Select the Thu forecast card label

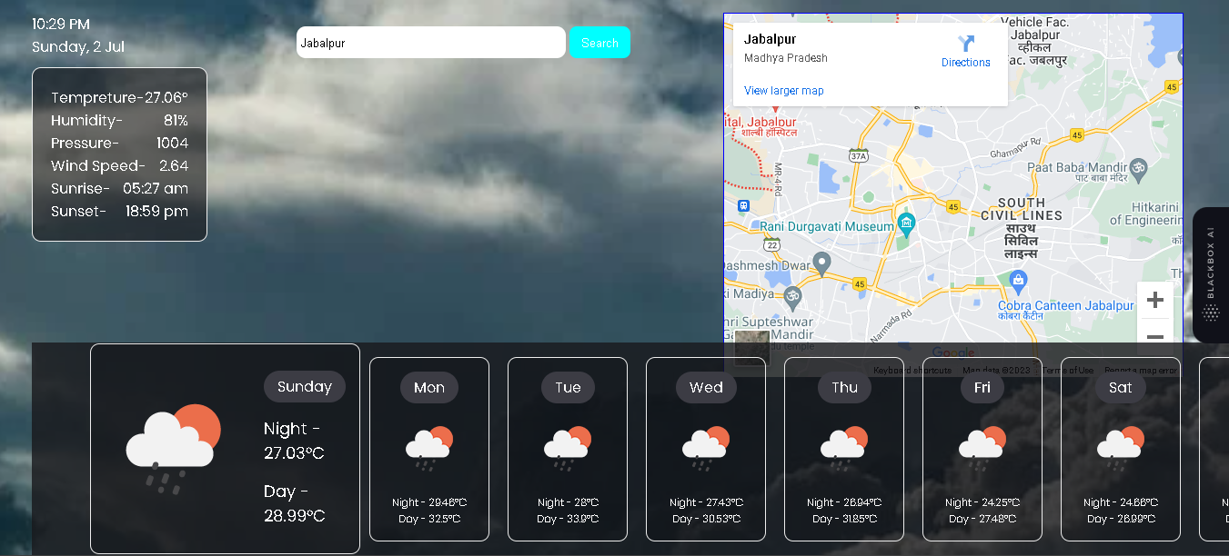pyautogui.click(x=844, y=387)
